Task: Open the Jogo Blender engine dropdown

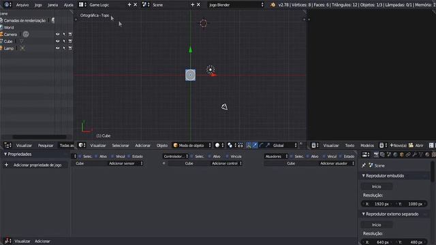Action: click(x=236, y=5)
